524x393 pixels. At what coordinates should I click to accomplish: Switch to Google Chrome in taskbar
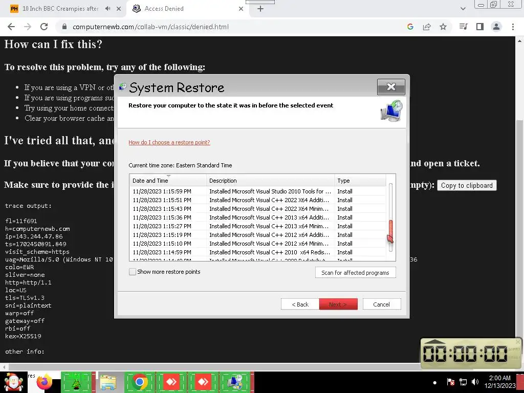[140, 382]
